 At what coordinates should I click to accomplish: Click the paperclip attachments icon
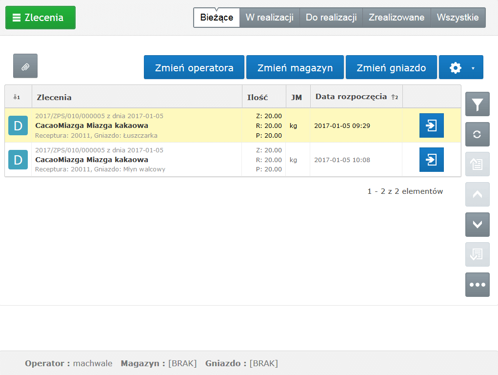pos(25,66)
